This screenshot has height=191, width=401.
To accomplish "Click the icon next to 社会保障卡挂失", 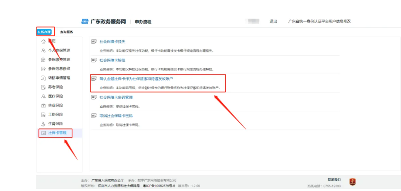I will [x=94, y=41].
